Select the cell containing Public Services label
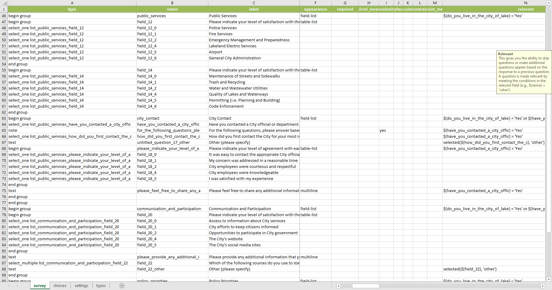This screenshot has height=290, width=552. click(x=254, y=16)
